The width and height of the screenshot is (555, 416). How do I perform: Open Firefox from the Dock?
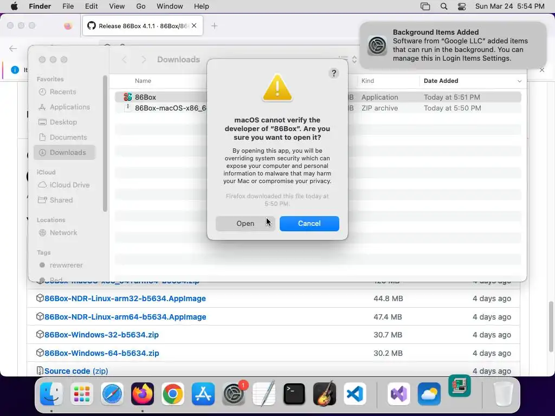[143, 394]
